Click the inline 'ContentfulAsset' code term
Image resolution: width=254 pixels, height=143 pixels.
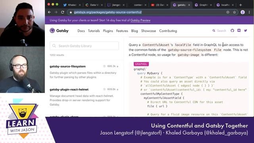pos(156,45)
